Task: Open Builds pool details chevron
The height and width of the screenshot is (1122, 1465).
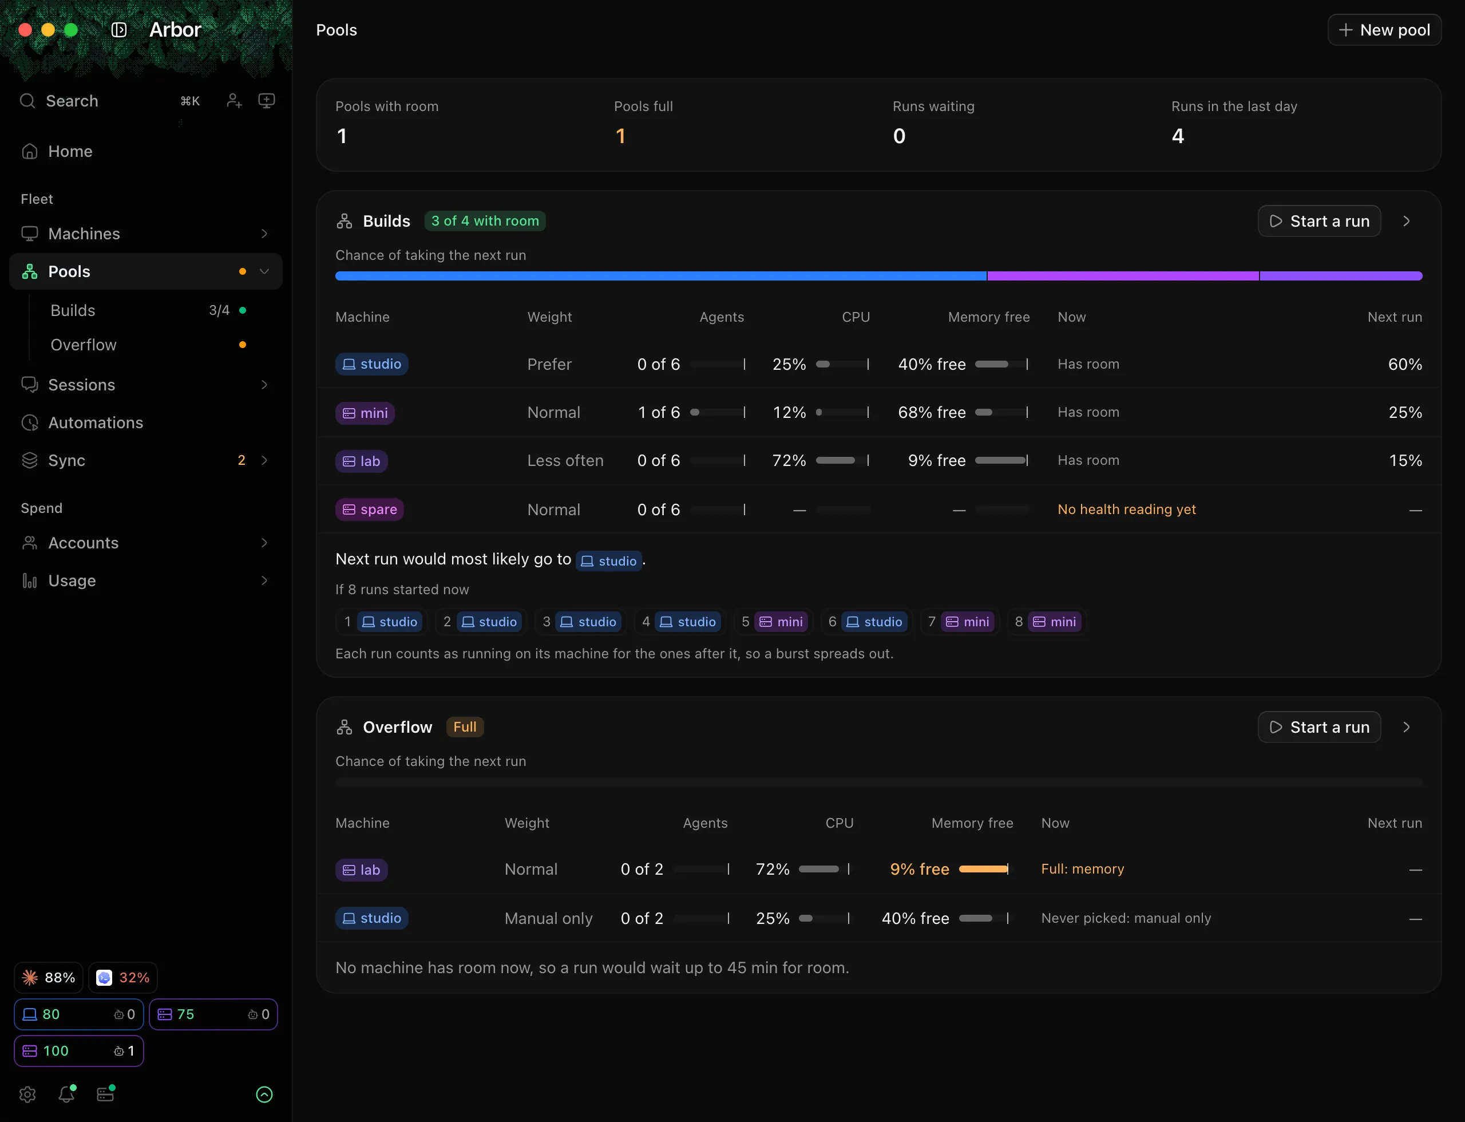Action: [1406, 221]
